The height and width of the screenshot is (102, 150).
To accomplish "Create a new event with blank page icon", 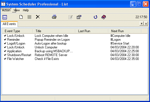I will coord(21,17).
